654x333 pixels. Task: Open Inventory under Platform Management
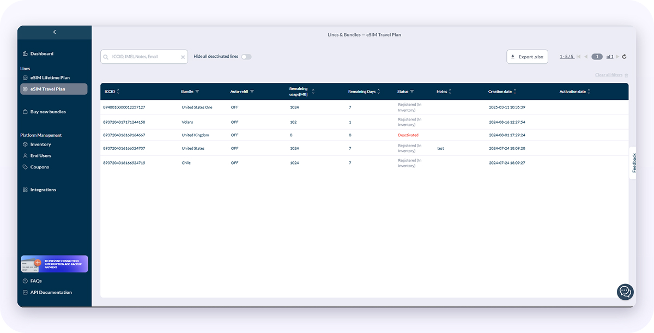(41, 144)
